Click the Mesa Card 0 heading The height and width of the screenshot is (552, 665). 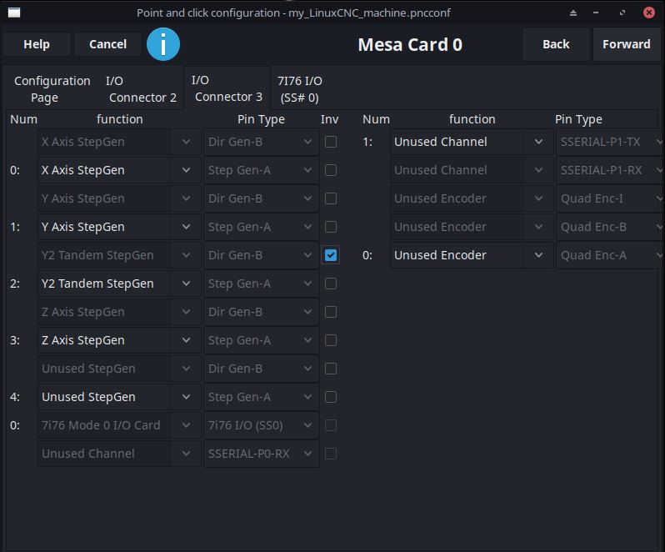(410, 44)
